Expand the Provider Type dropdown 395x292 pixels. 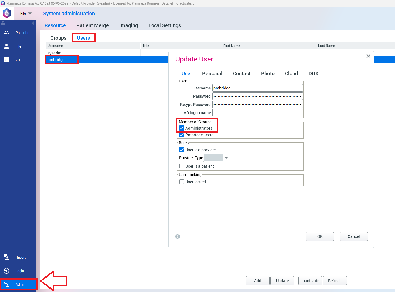pyautogui.click(x=226, y=158)
